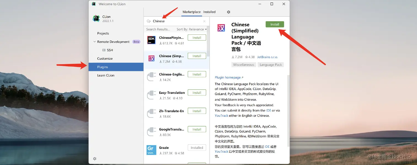The width and height of the screenshot is (417, 165).
Task: Click the 7.2M download count in details
Action: tap(237, 57)
